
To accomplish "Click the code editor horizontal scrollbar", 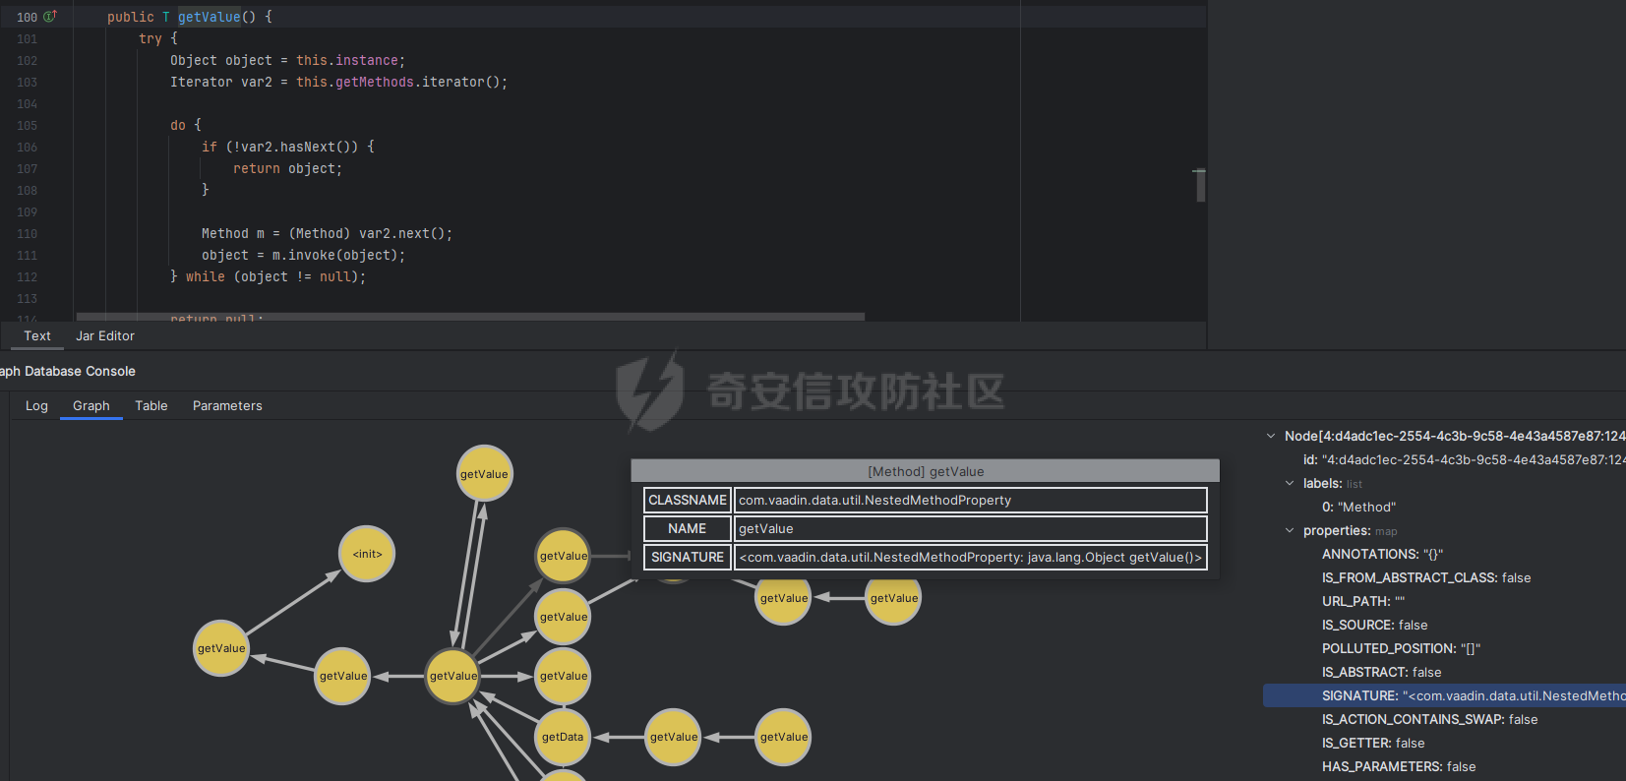I will click(470, 317).
